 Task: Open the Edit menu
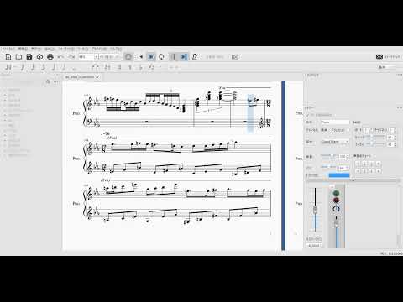[x=23, y=49]
